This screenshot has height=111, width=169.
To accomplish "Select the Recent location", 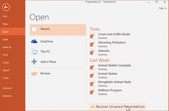I will (x=58, y=30).
